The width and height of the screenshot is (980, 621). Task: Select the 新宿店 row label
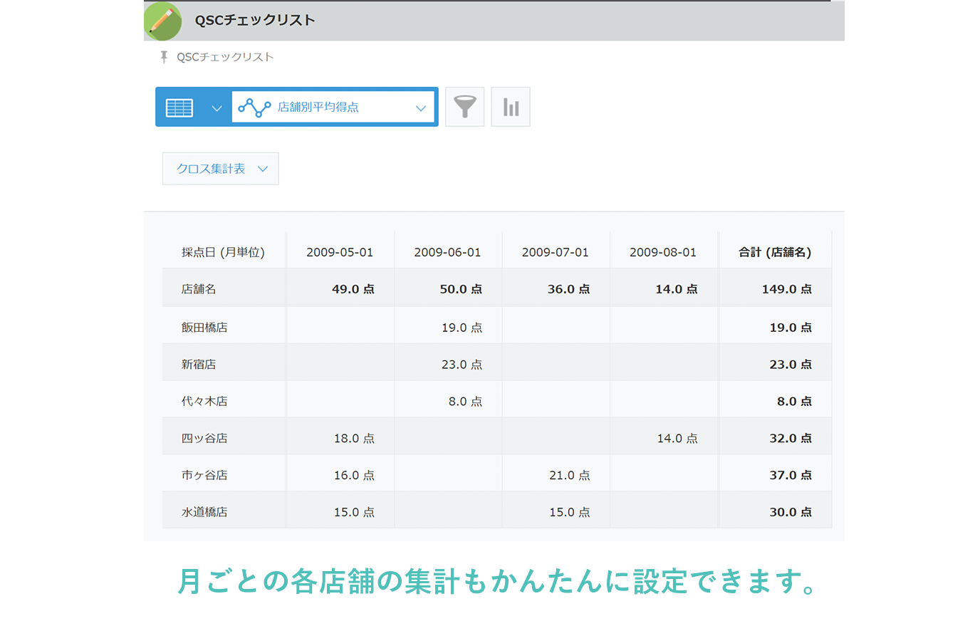(x=199, y=365)
